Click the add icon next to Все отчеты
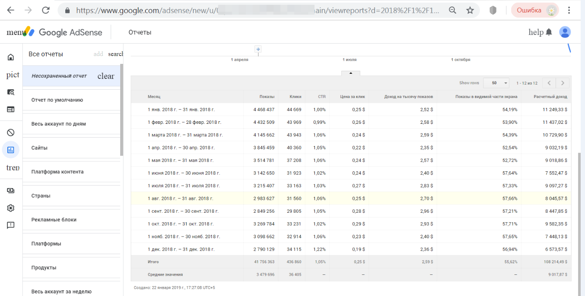This screenshot has height=296, width=585. [99, 54]
